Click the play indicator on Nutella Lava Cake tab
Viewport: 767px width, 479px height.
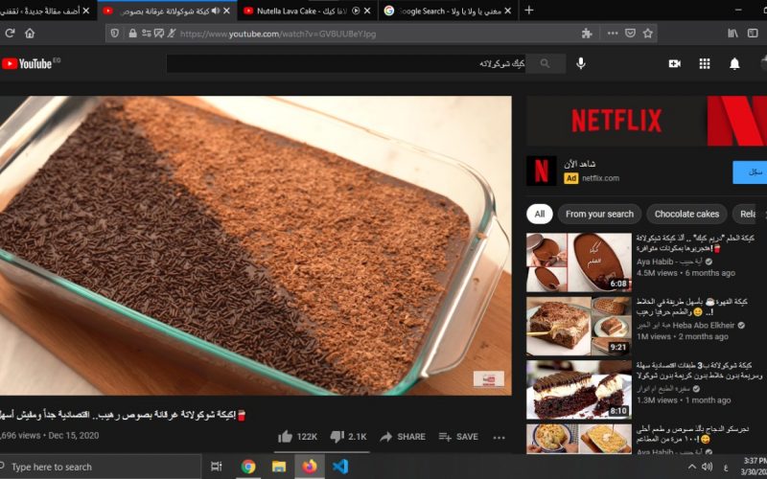(356, 11)
